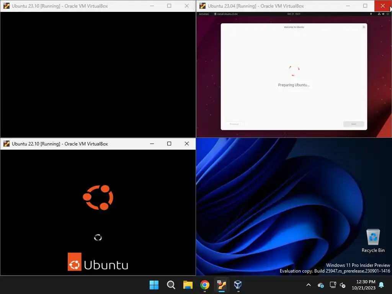Click the Ubuntu 22.10 [Running] window title

pyautogui.click(x=60, y=144)
